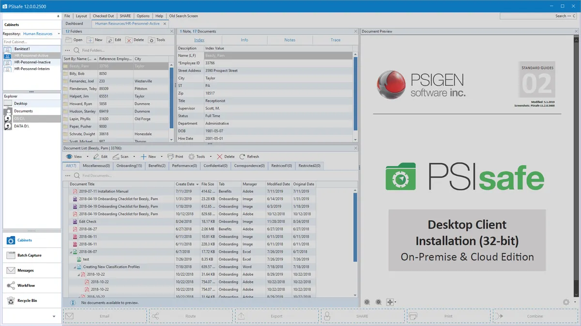The image size is (581, 326).
Task: Click the zoom in magnifier in preview
Action: coord(367,302)
